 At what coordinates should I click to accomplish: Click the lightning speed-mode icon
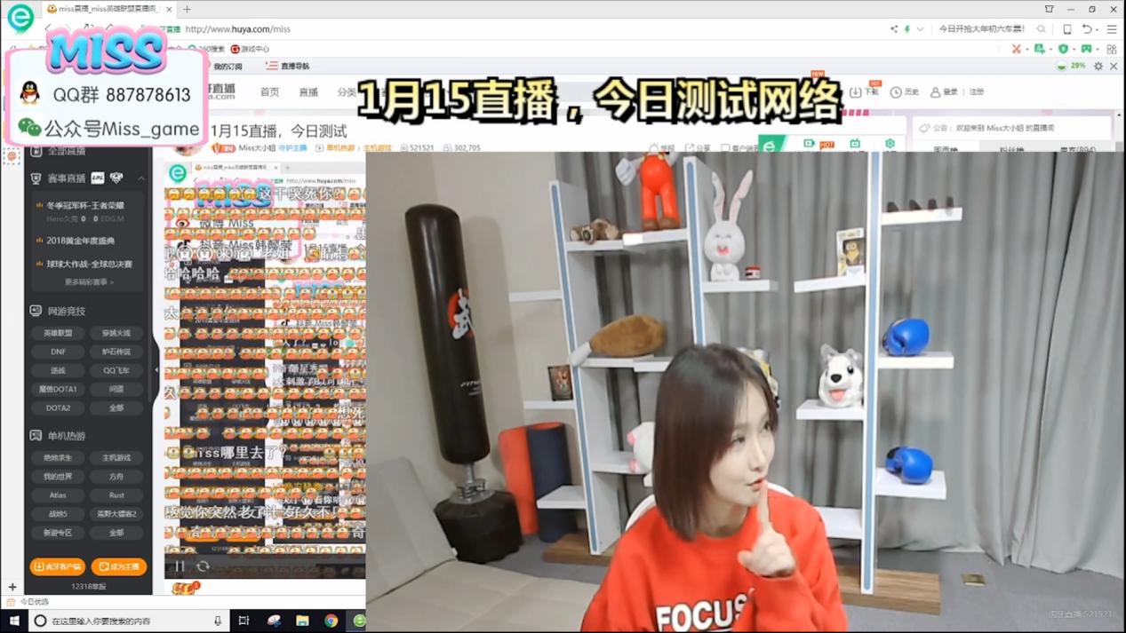[x=907, y=29]
